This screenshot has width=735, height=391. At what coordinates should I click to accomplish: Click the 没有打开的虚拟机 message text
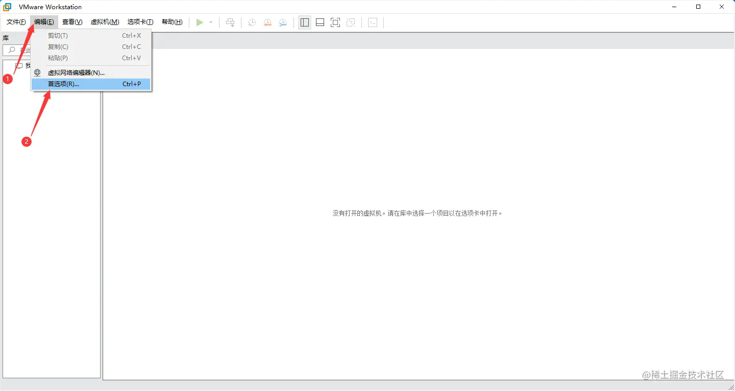[x=418, y=213]
